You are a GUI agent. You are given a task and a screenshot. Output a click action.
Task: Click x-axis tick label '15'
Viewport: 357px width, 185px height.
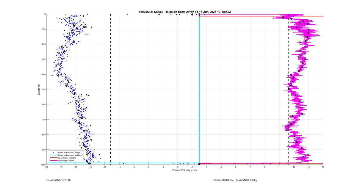point(309,167)
